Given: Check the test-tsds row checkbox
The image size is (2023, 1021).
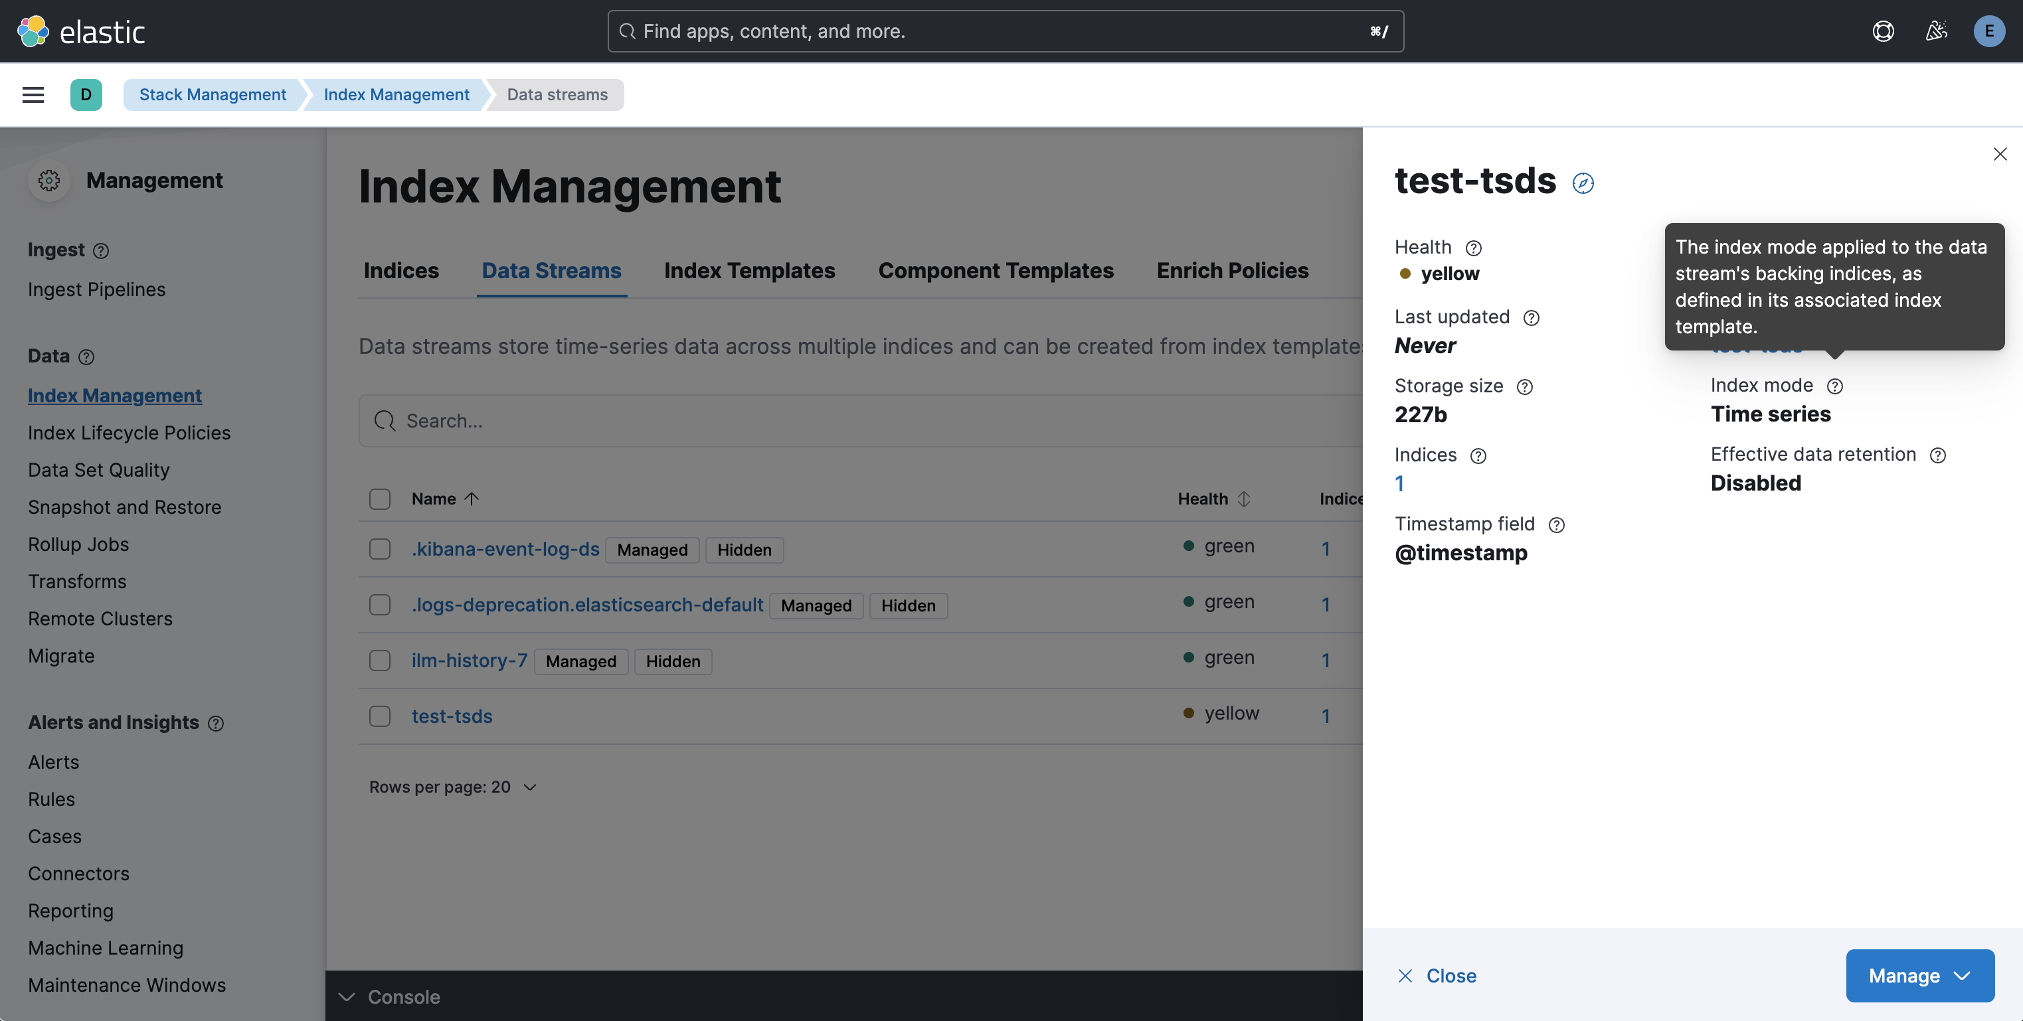Looking at the screenshot, I should (x=380, y=716).
